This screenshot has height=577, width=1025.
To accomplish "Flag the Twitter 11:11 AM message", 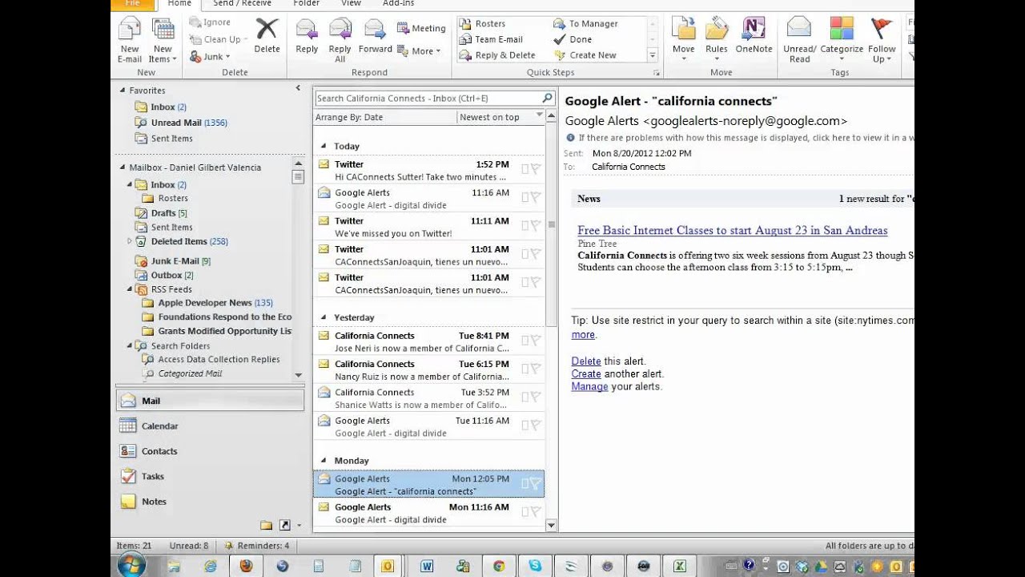I will pyautogui.click(x=536, y=226).
